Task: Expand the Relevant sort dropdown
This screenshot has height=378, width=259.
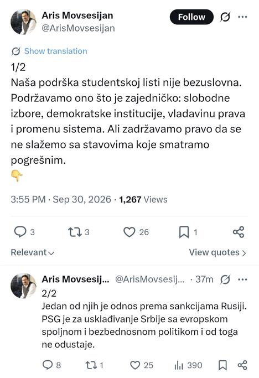Action: click(x=33, y=252)
